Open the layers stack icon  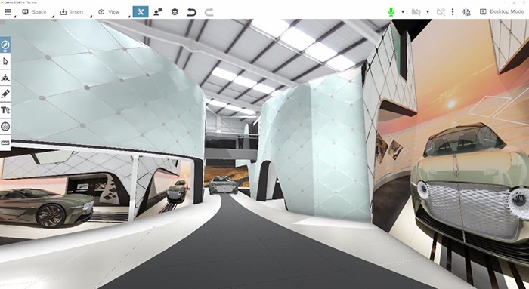coord(175,12)
